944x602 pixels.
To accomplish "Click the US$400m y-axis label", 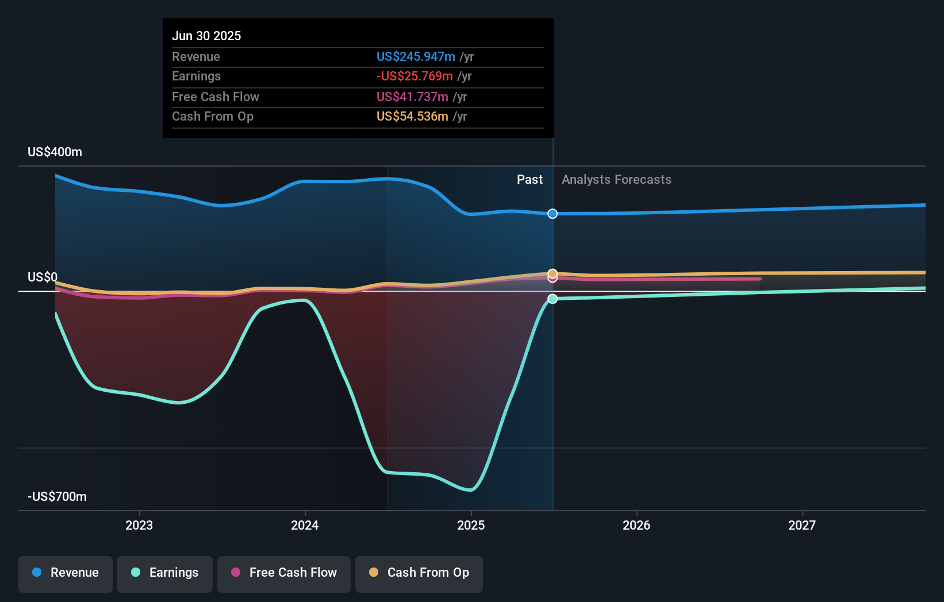I will pyautogui.click(x=55, y=152).
